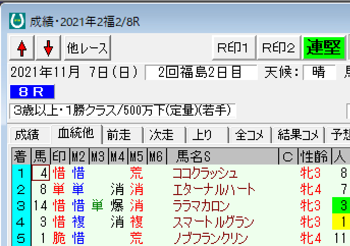The image size is (350, 246).
Task: Click the M3 column header
Action: 99,156
